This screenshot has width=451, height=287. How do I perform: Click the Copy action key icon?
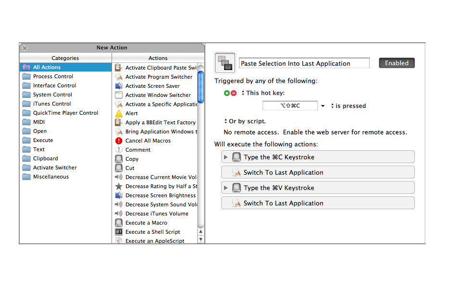coord(119,159)
